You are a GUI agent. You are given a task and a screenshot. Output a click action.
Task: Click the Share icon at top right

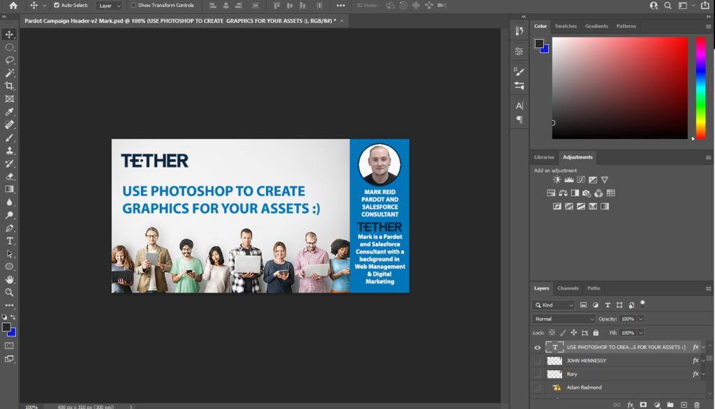pyautogui.click(x=705, y=6)
